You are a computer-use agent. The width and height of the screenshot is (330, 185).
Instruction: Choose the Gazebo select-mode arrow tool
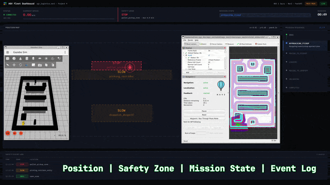coord(7,65)
